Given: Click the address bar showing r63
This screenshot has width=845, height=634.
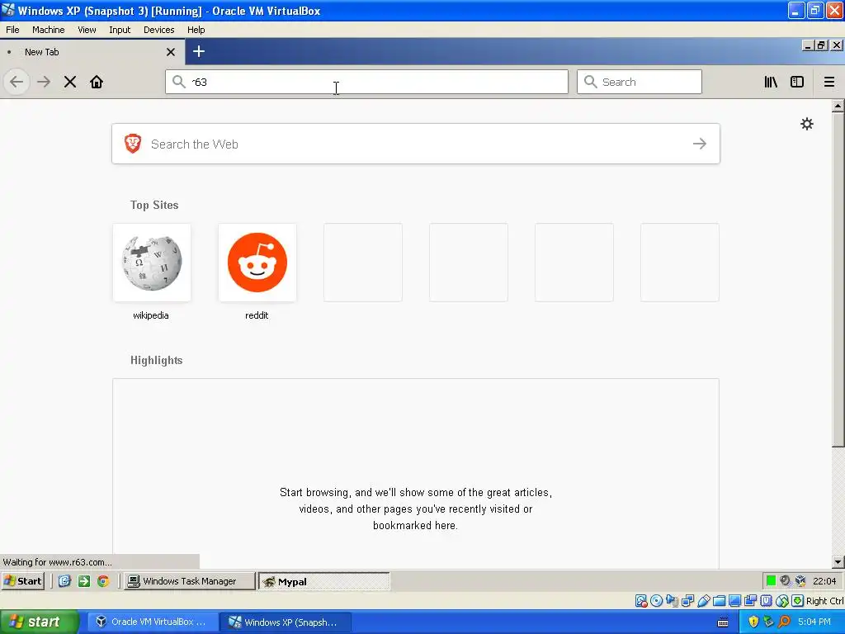Looking at the screenshot, I should click(x=366, y=82).
